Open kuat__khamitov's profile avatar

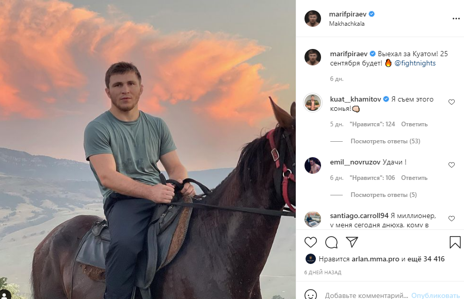pos(313,102)
